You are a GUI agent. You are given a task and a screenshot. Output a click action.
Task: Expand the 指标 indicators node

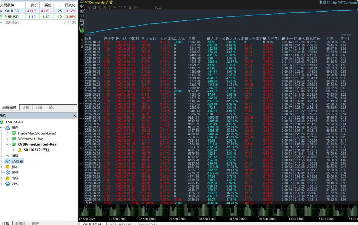tap(1, 156)
